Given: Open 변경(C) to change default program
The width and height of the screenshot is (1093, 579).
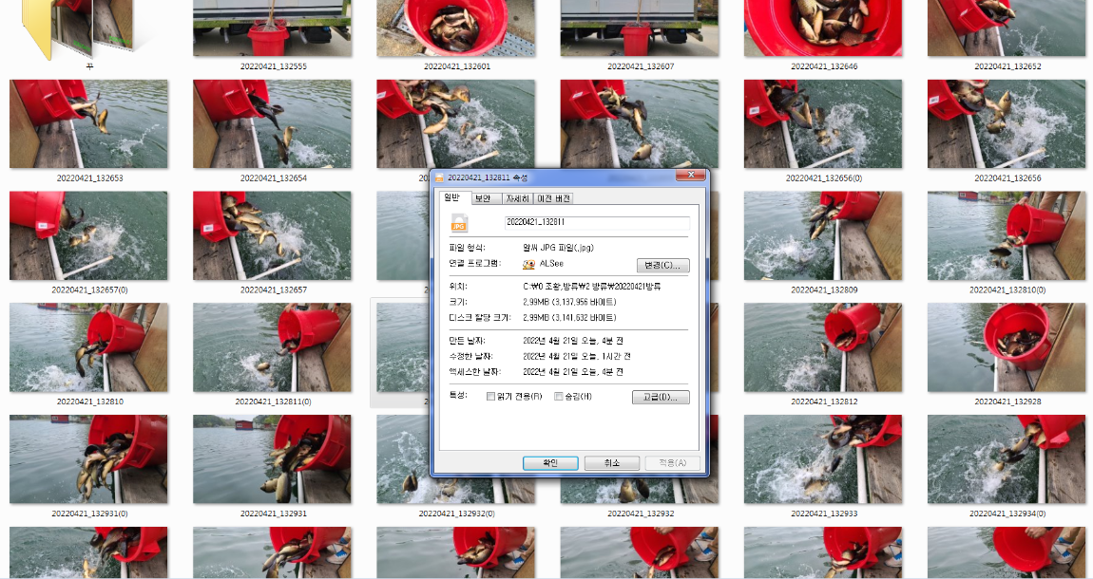Looking at the screenshot, I should (x=662, y=265).
